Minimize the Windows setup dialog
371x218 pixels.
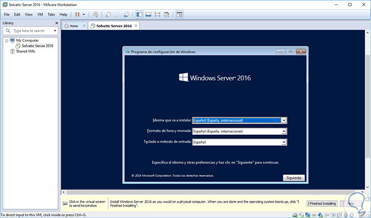281,51
